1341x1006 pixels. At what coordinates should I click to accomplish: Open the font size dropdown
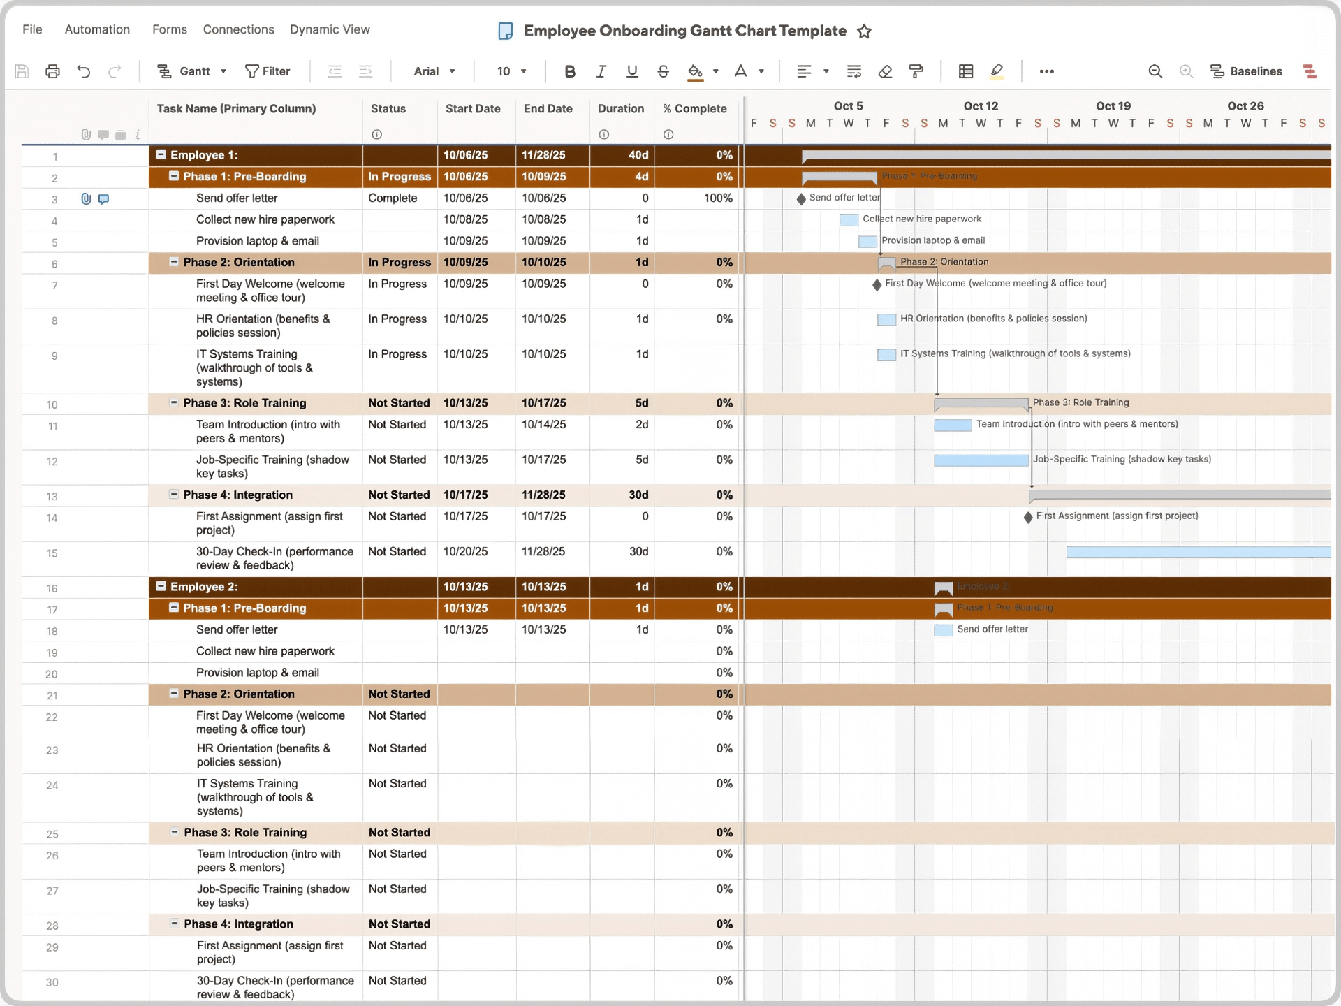512,71
